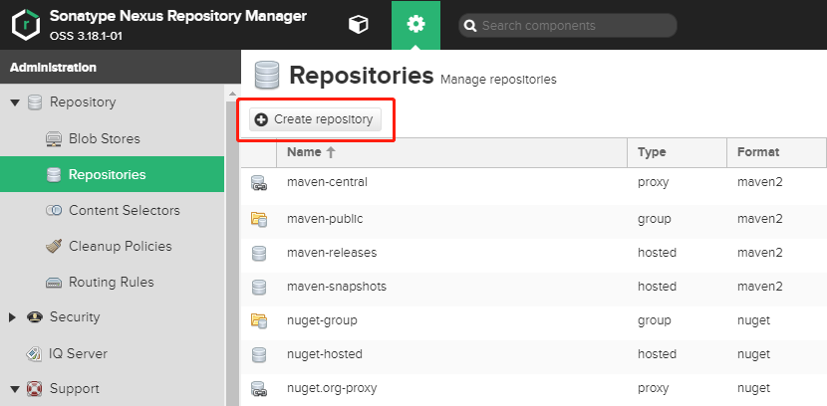
Task: Click the group type of maven-public
Action: (x=654, y=219)
